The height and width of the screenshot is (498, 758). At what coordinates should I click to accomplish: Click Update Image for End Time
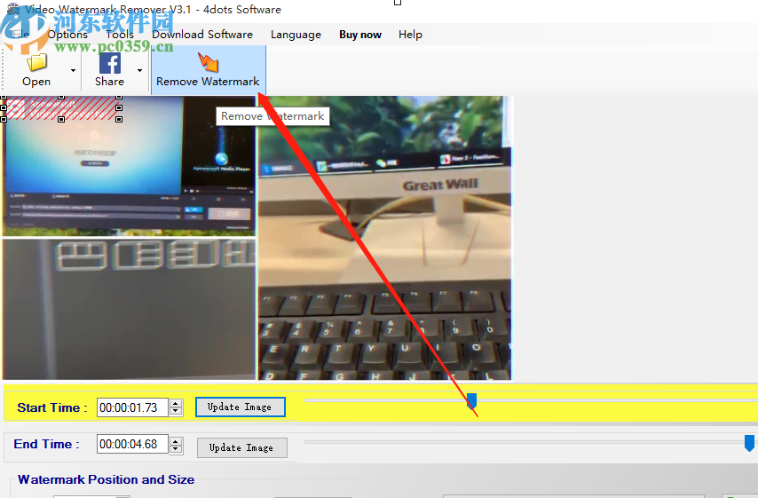tap(241, 447)
